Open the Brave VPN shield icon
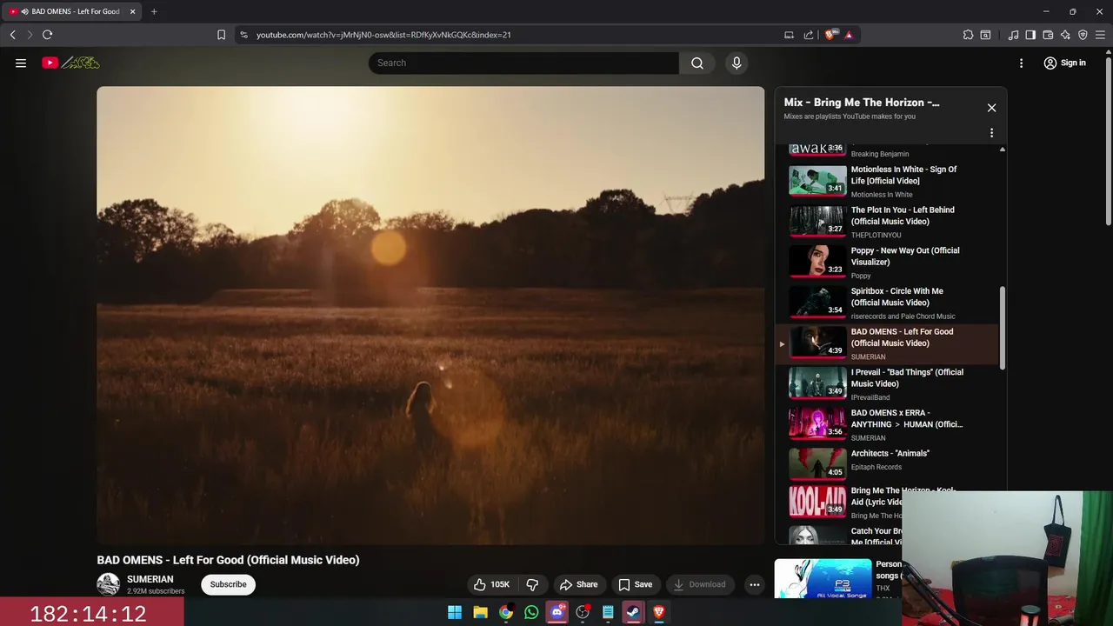The height and width of the screenshot is (626, 1113). (1083, 35)
